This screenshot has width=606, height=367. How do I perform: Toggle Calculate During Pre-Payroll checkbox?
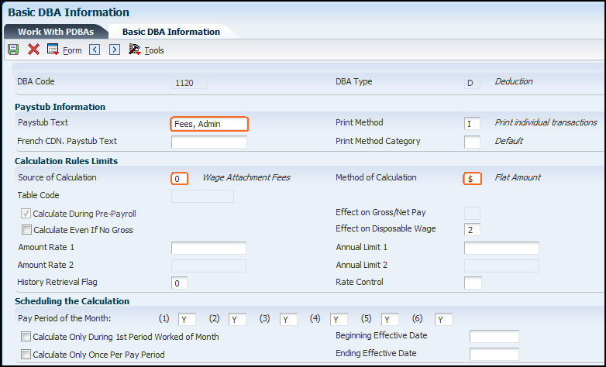[x=26, y=213]
